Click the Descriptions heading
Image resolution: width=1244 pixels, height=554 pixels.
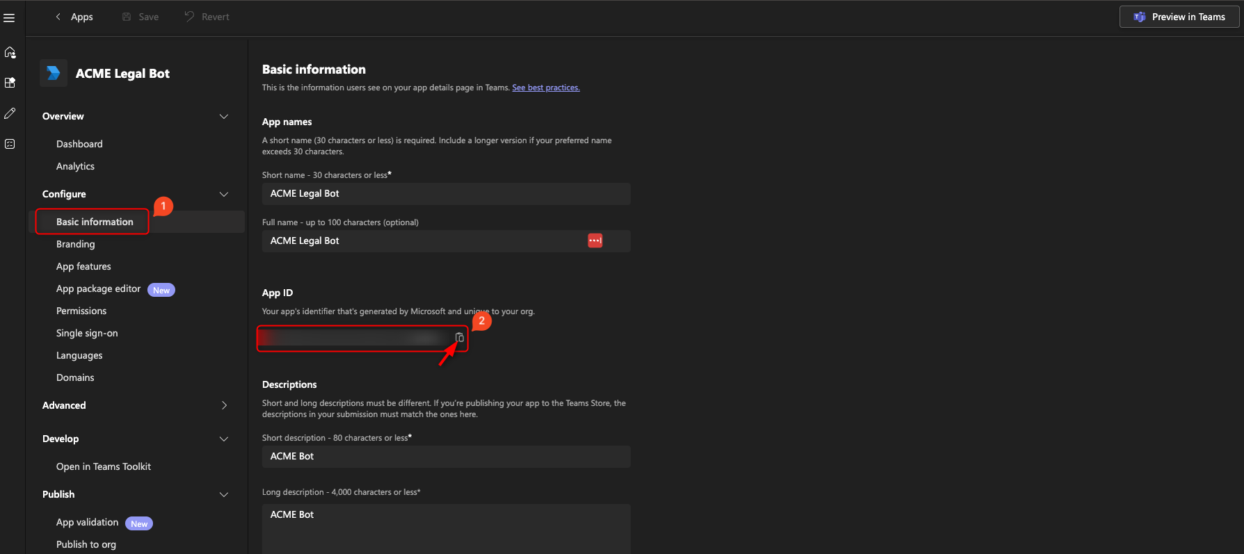(289, 384)
